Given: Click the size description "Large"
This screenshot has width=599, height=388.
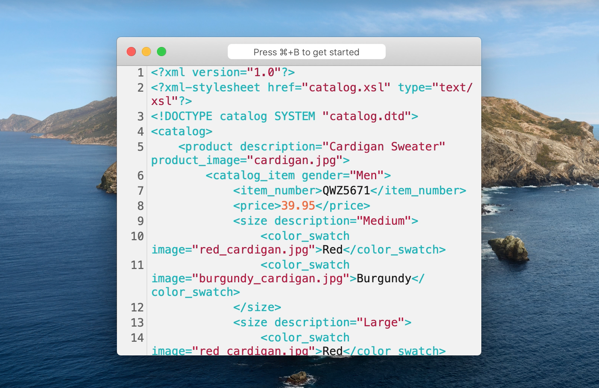Looking at the screenshot, I should (x=380, y=322).
